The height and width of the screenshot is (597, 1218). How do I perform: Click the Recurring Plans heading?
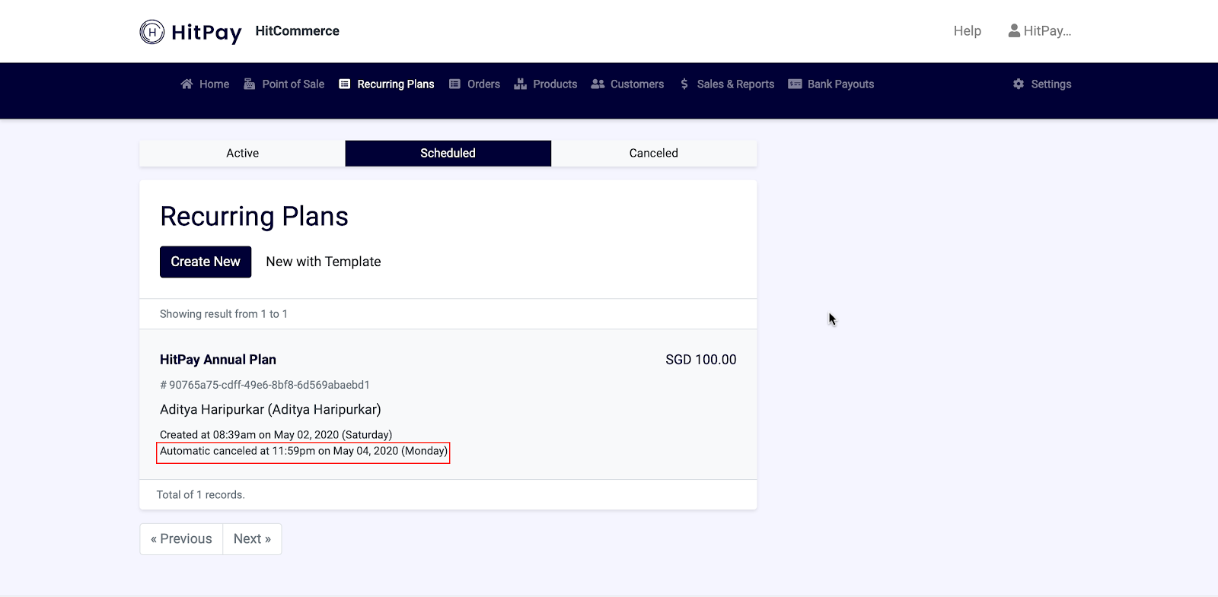[254, 217]
